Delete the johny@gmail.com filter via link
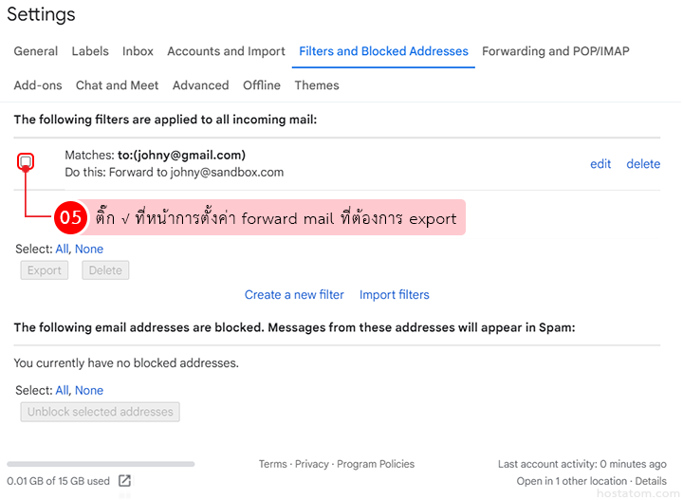Screen dimensions: 683x500 643,164
